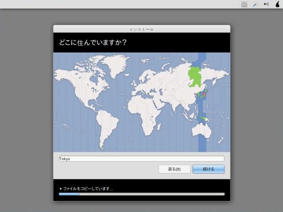283x212 pixels.
Task: Expand the ファイルをコピーしています details triangle
Action: (61, 189)
